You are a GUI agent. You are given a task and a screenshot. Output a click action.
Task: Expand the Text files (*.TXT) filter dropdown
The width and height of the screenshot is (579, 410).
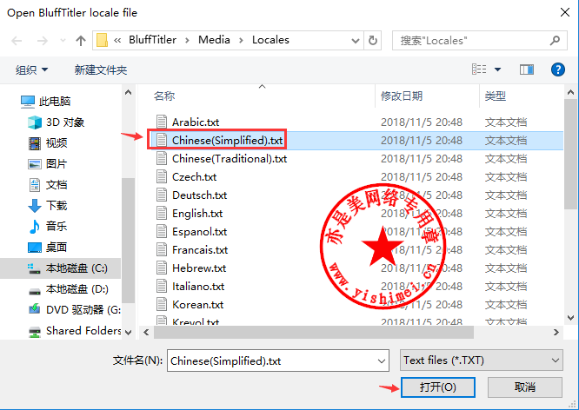tap(481, 360)
